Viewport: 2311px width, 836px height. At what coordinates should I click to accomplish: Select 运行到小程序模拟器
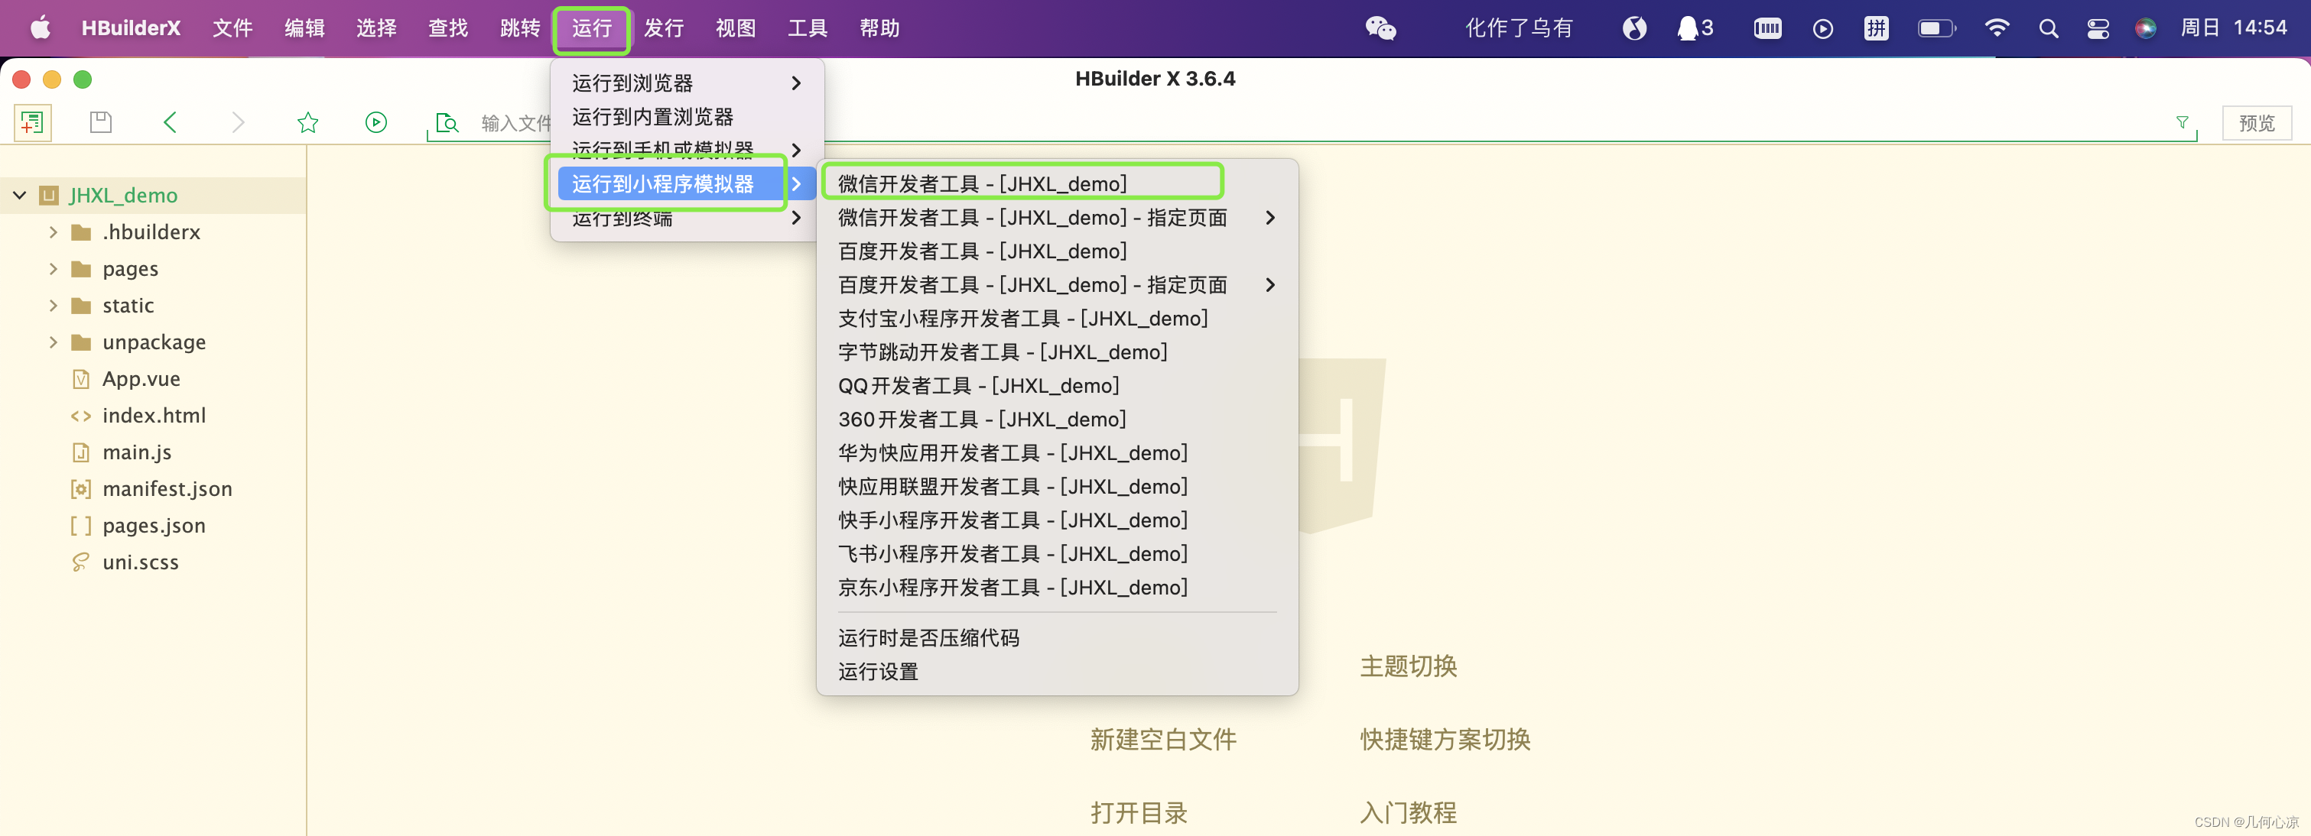(x=686, y=183)
